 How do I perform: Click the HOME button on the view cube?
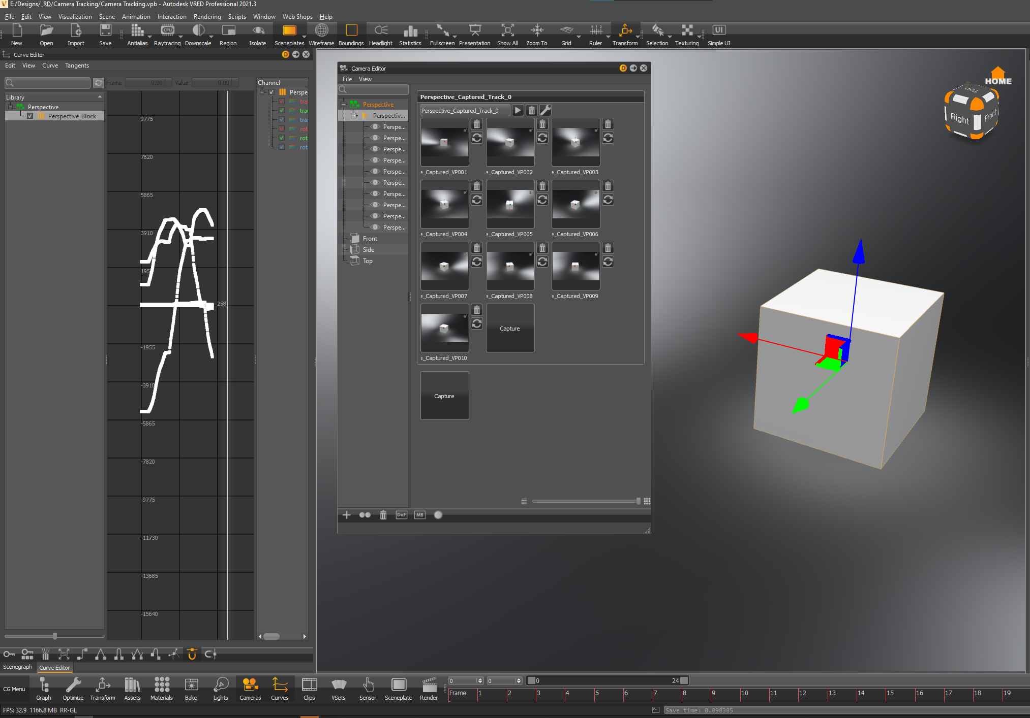pyautogui.click(x=998, y=77)
